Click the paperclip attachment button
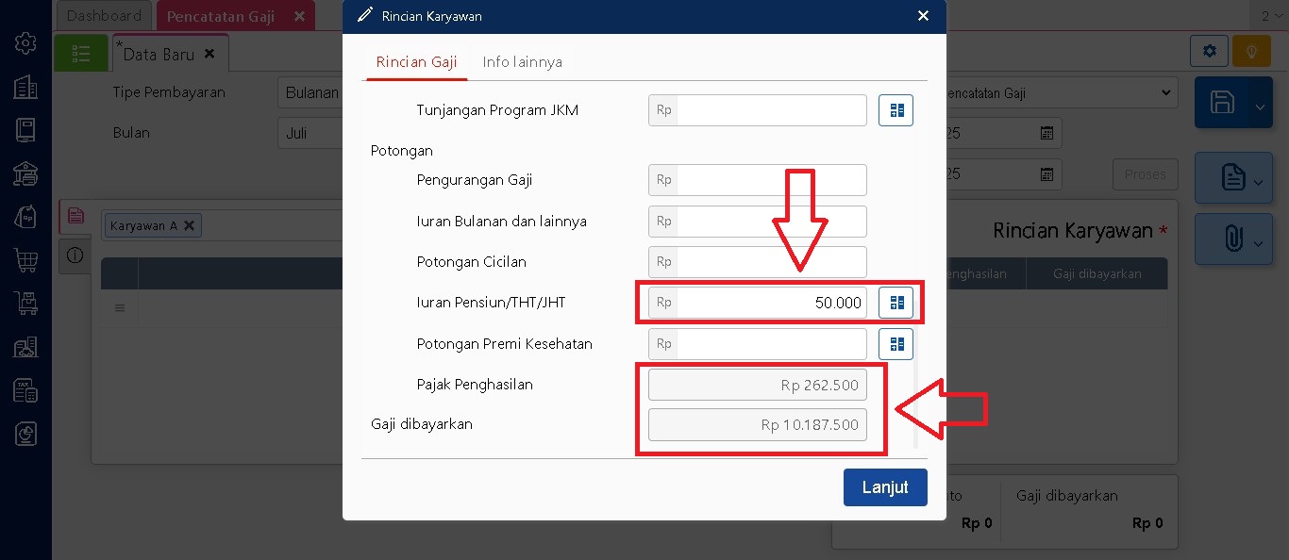The height and width of the screenshot is (560, 1289). [x=1232, y=239]
